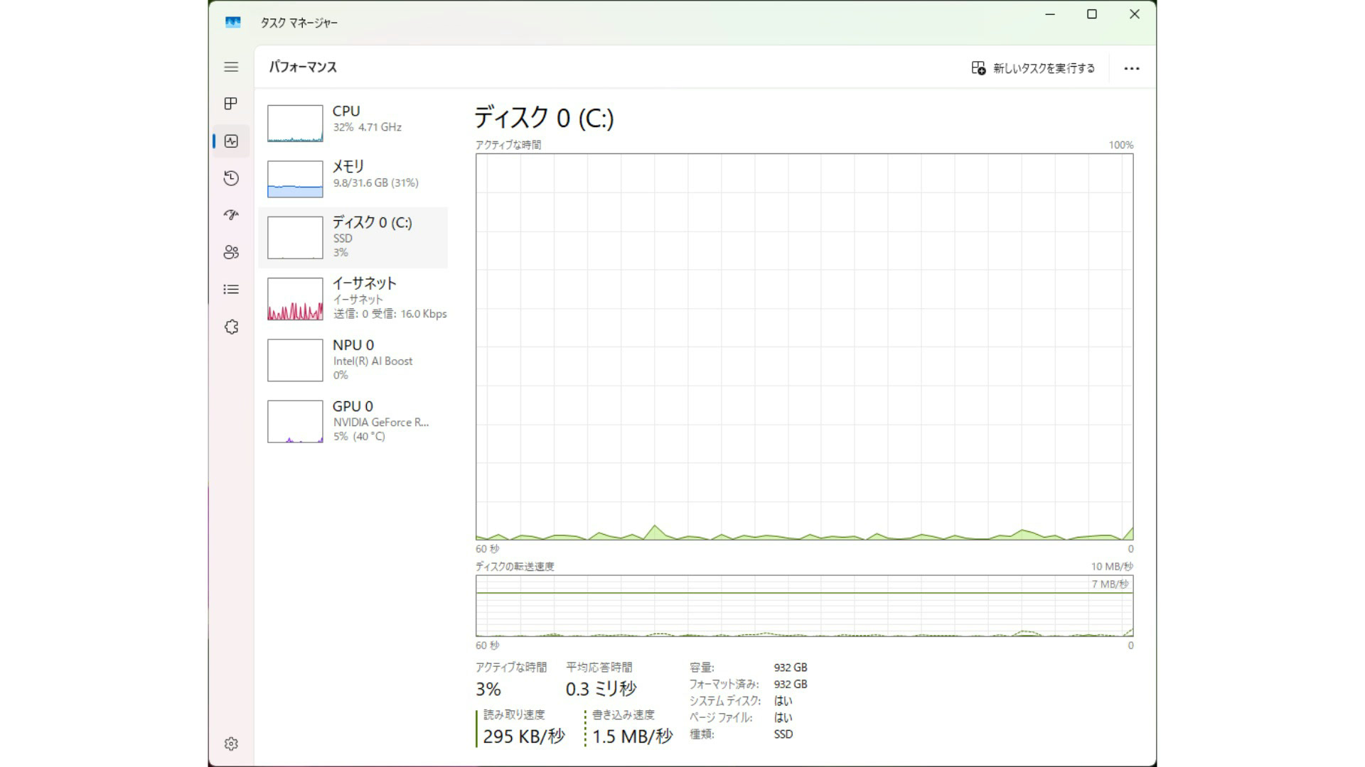The image size is (1365, 767).
Task: Open Task Manager settings gear
Action: pyautogui.click(x=231, y=744)
